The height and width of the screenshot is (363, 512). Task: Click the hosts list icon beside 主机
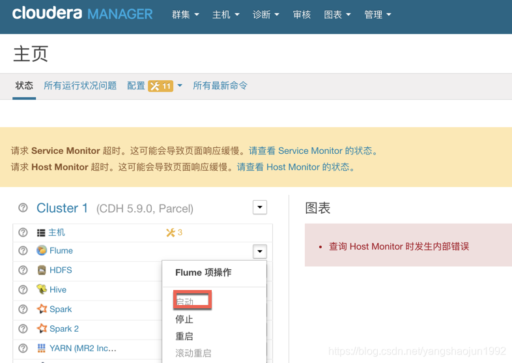[41, 233]
